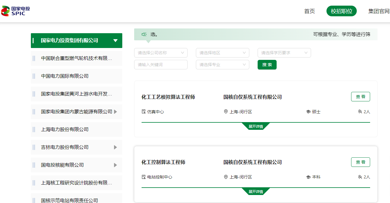Click the 本科 education requirement
390x203 pixels.
point(316,177)
